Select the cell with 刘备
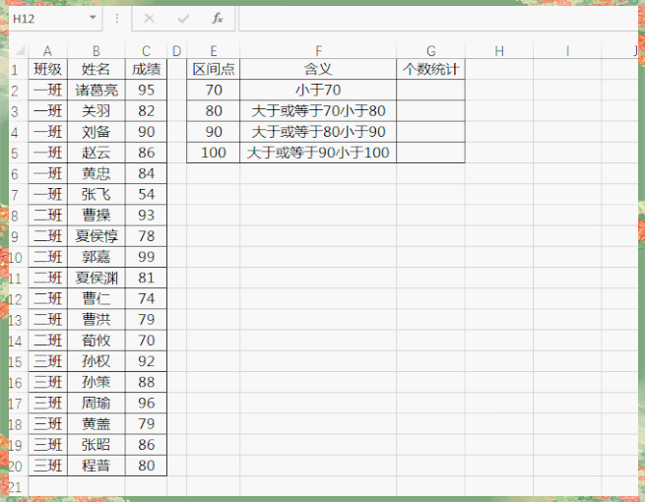The height and width of the screenshot is (502, 645). [x=97, y=132]
